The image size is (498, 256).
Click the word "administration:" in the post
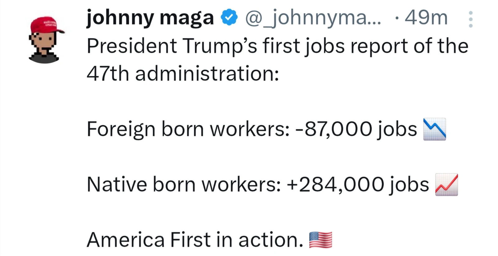click(207, 74)
